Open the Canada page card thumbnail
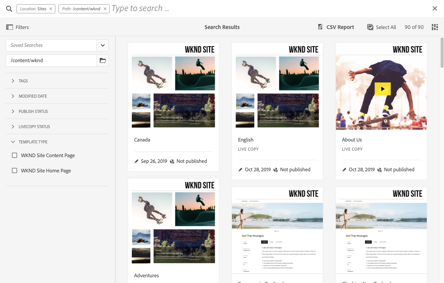 tap(173, 86)
